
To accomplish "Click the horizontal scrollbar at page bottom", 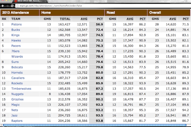I will pos(95,125).
